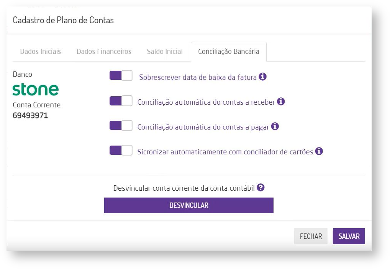The height and width of the screenshot is (269, 390).
Task: Toggle Sobrescrever data de baixa da fatura
Action: (121, 76)
